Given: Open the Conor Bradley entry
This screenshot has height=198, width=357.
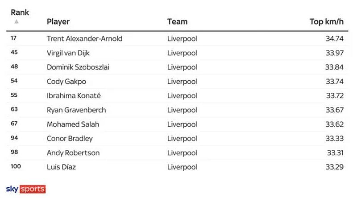Looking at the screenshot, I should click(70, 138).
